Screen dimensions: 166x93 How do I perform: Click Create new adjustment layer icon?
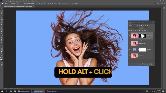coord(145,64)
